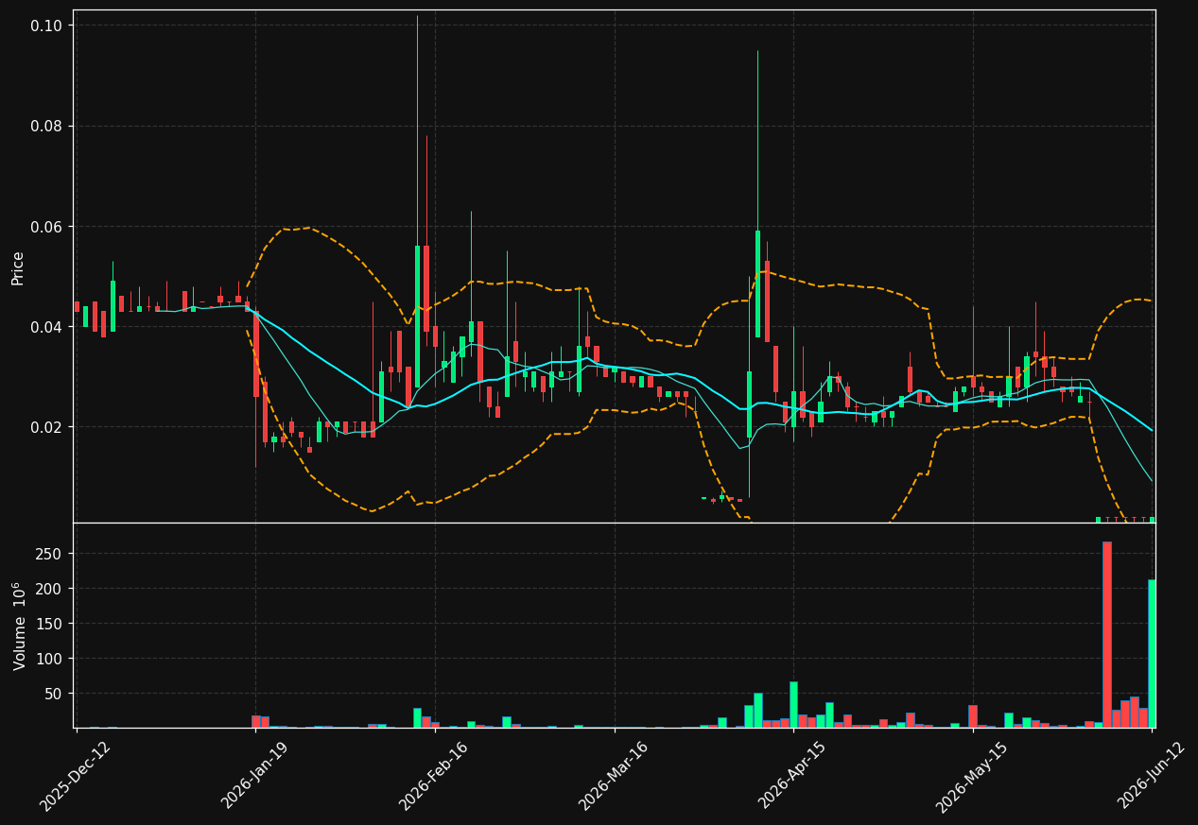This screenshot has height=825, width=1198.
Task: Click the tall green volume bar at 2026-Jun-12
Action: click(x=1152, y=654)
